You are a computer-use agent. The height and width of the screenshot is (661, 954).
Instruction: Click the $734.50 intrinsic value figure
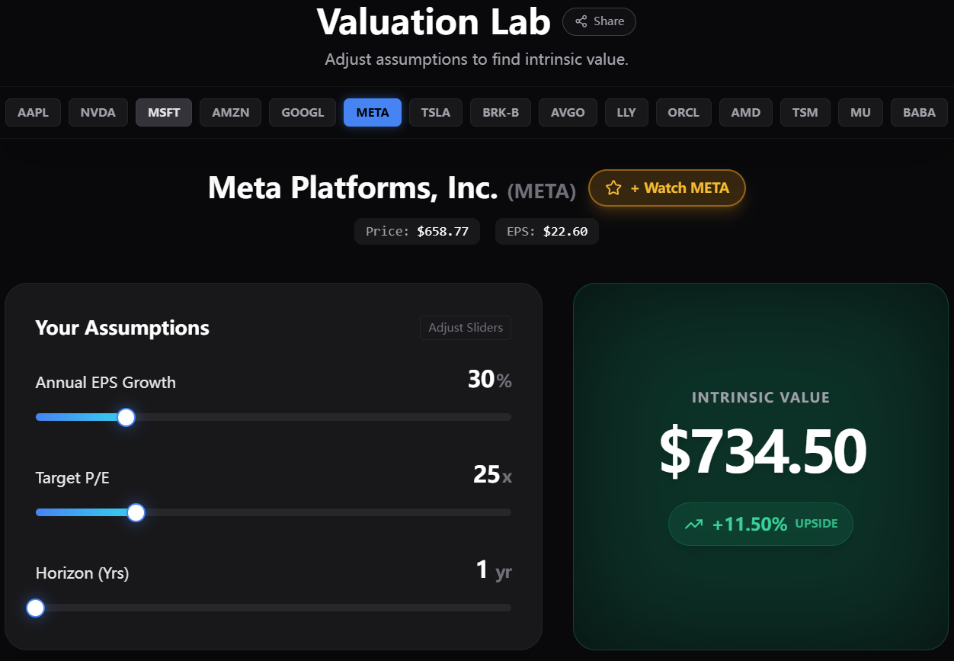pos(763,451)
